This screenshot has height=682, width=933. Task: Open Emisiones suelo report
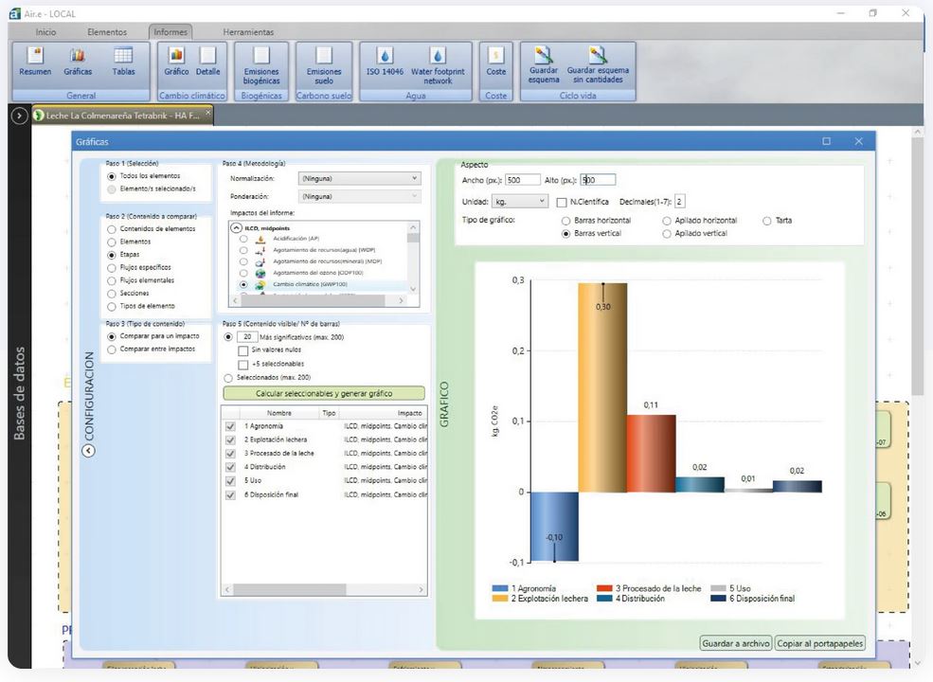click(x=324, y=65)
